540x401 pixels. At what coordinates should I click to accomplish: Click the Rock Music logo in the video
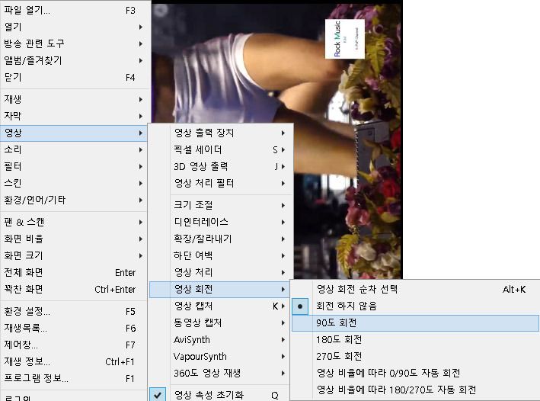pos(345,39)
